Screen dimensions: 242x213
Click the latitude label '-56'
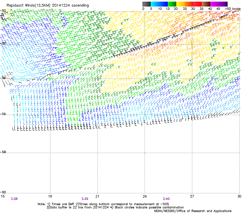coord(3,114)
